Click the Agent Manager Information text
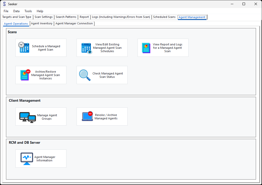Screen dimensions: 262x185 point(45,159)
